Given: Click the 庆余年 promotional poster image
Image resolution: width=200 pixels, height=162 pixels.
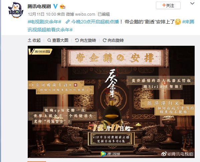Looking at the screenshot, I should pos(111,102).
